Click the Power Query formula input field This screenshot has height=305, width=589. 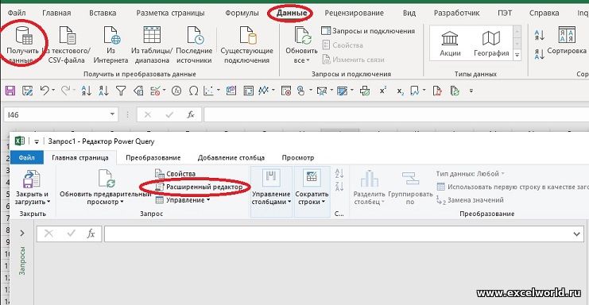[338, 234]
